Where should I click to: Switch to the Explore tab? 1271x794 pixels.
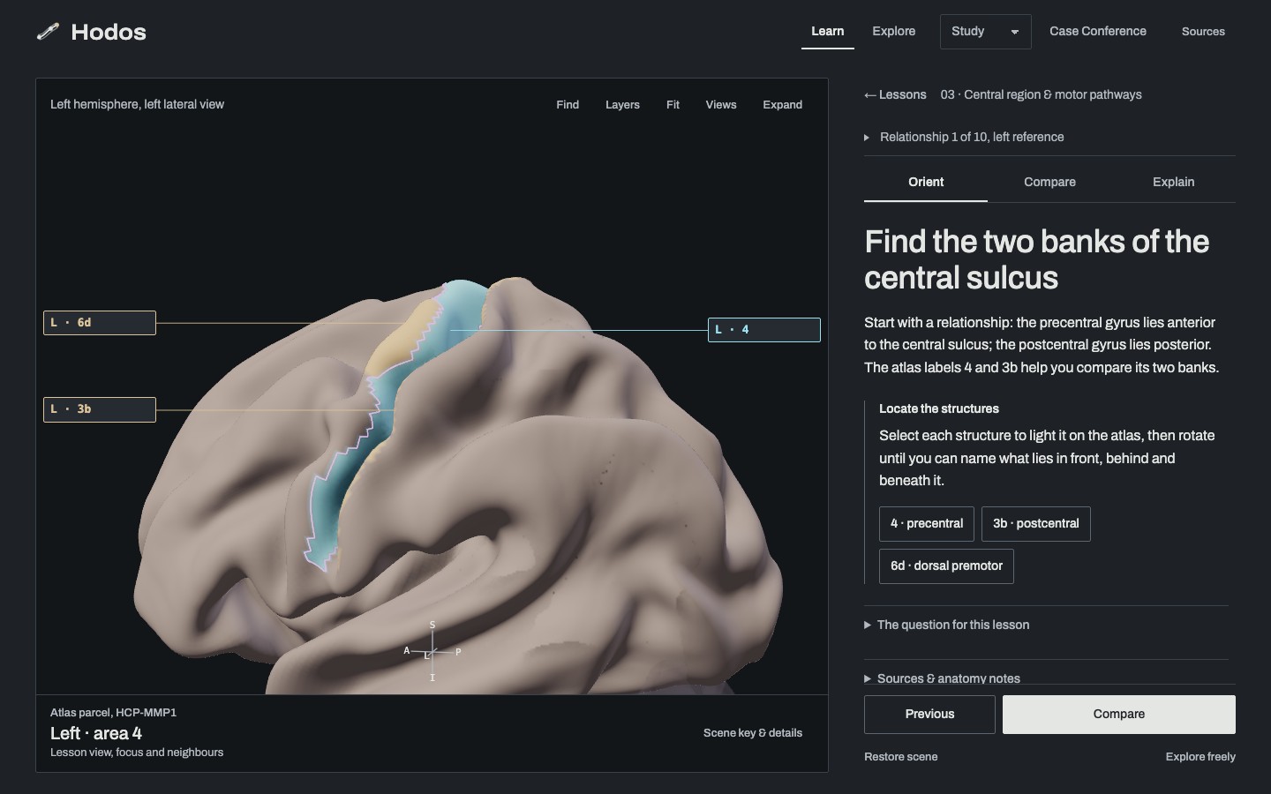893,32
